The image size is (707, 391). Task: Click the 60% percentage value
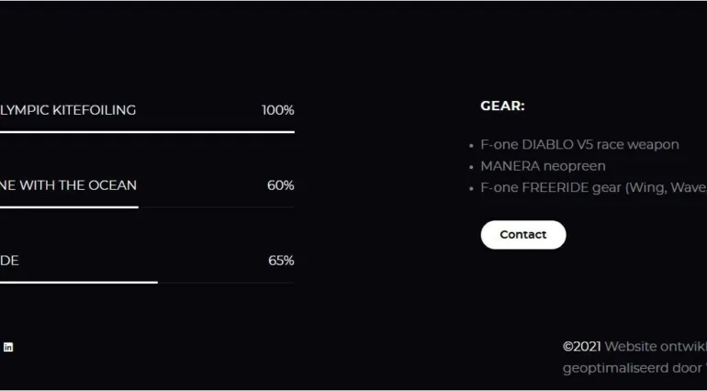pos(280,185)
